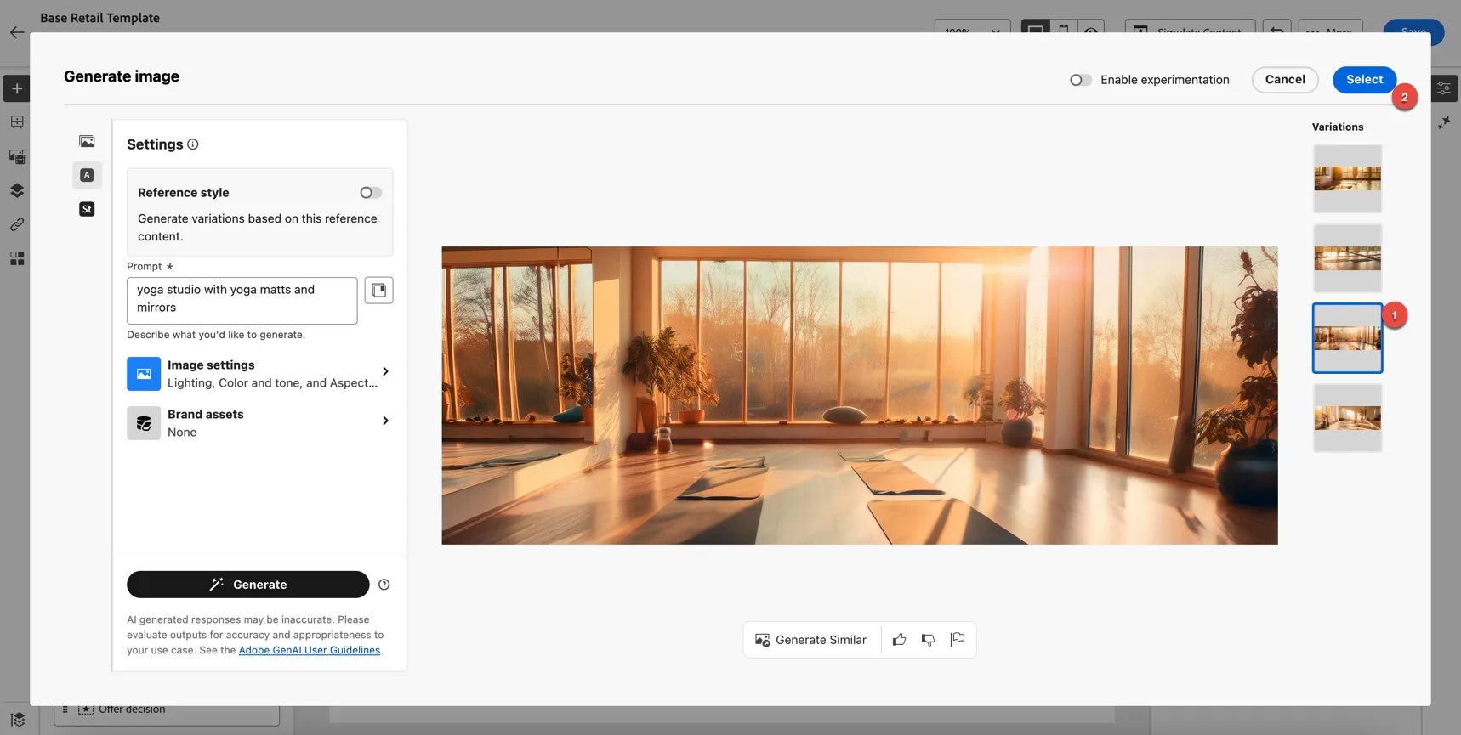This screenshot has height=735, width=1461.
Task: Expand Image settings section
Action: click(259, 374)
